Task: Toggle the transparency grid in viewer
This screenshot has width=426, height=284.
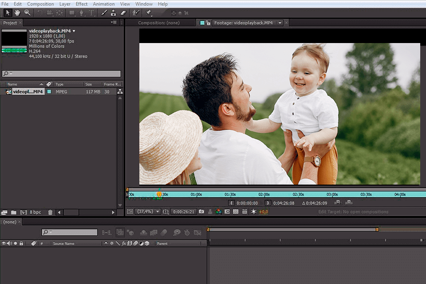Action: 236,212
